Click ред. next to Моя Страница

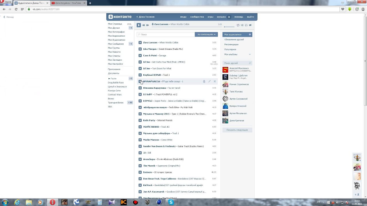129,24
